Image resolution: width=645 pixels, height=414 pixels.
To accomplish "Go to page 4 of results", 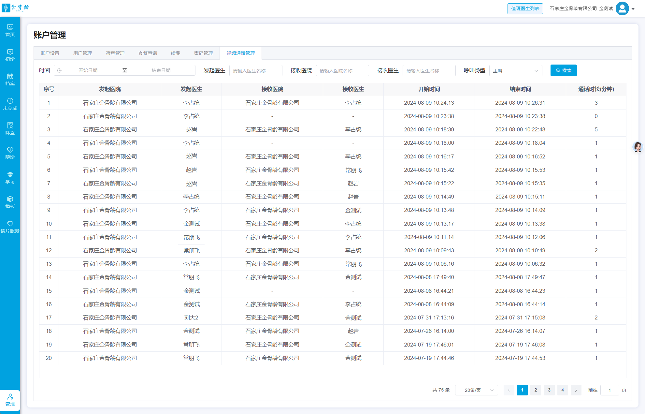I will click(563, 390).
